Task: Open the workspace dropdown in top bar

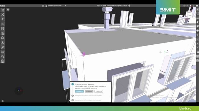Action: (57, 6)
